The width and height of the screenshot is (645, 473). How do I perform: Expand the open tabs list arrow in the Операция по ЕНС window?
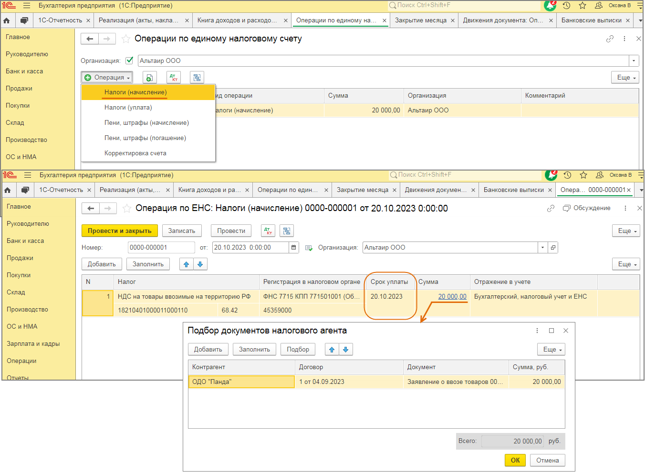(641, 190)
